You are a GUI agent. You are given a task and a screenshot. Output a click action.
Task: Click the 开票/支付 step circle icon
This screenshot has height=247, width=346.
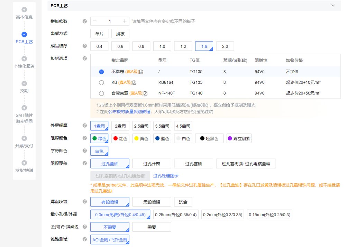24,138
